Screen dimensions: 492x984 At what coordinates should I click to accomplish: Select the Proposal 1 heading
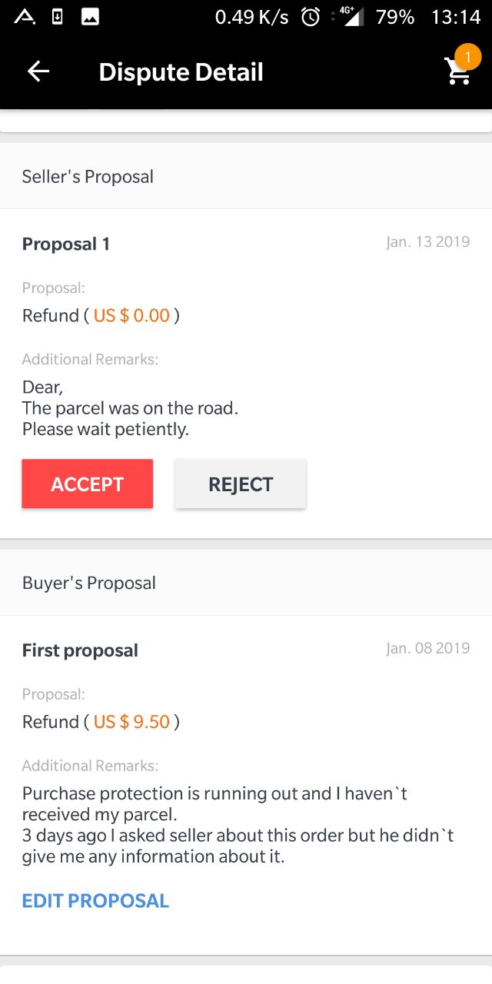point(66,244)
